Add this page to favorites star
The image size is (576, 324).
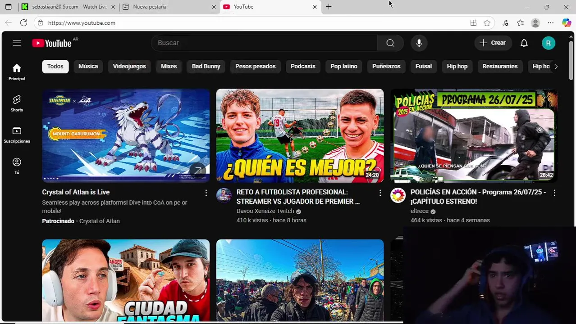[x=487, y=23]
